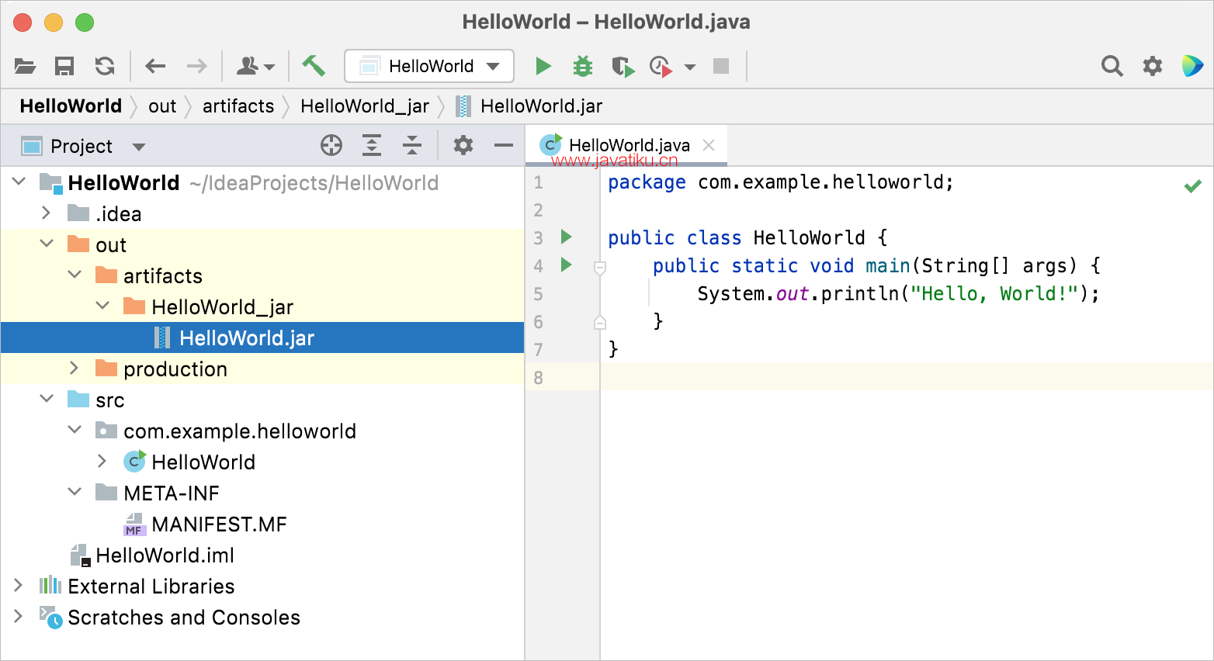Place cursor on empty line 8

(907, 377)
